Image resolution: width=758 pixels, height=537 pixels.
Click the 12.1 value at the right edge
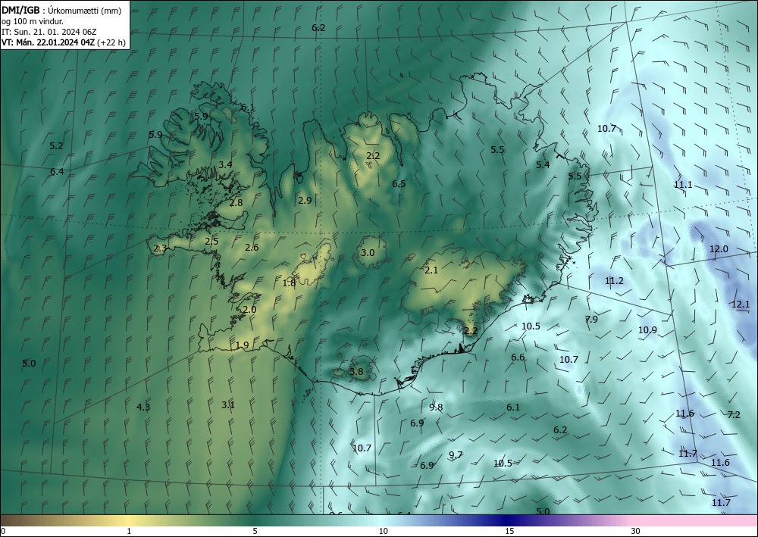(741, 304)
